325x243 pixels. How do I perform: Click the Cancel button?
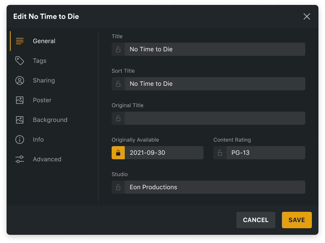[256, 220]
